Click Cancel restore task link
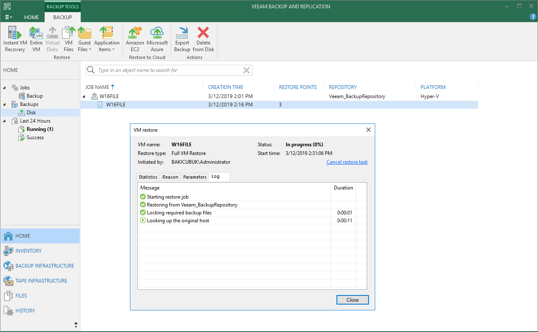Image resolution: width=538 pixels, height=332 pixels. [x=347, y=162]
